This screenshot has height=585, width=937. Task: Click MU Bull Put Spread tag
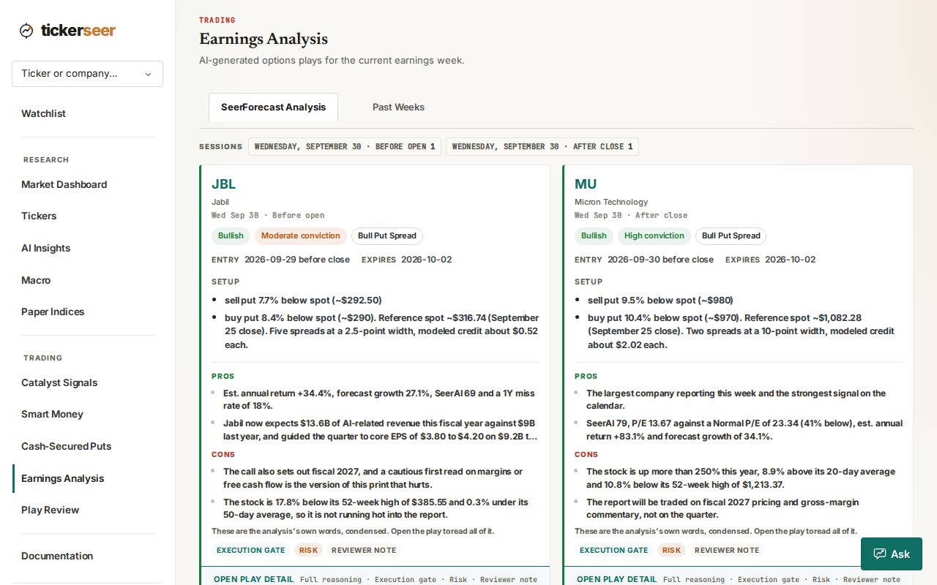(731, 235)
